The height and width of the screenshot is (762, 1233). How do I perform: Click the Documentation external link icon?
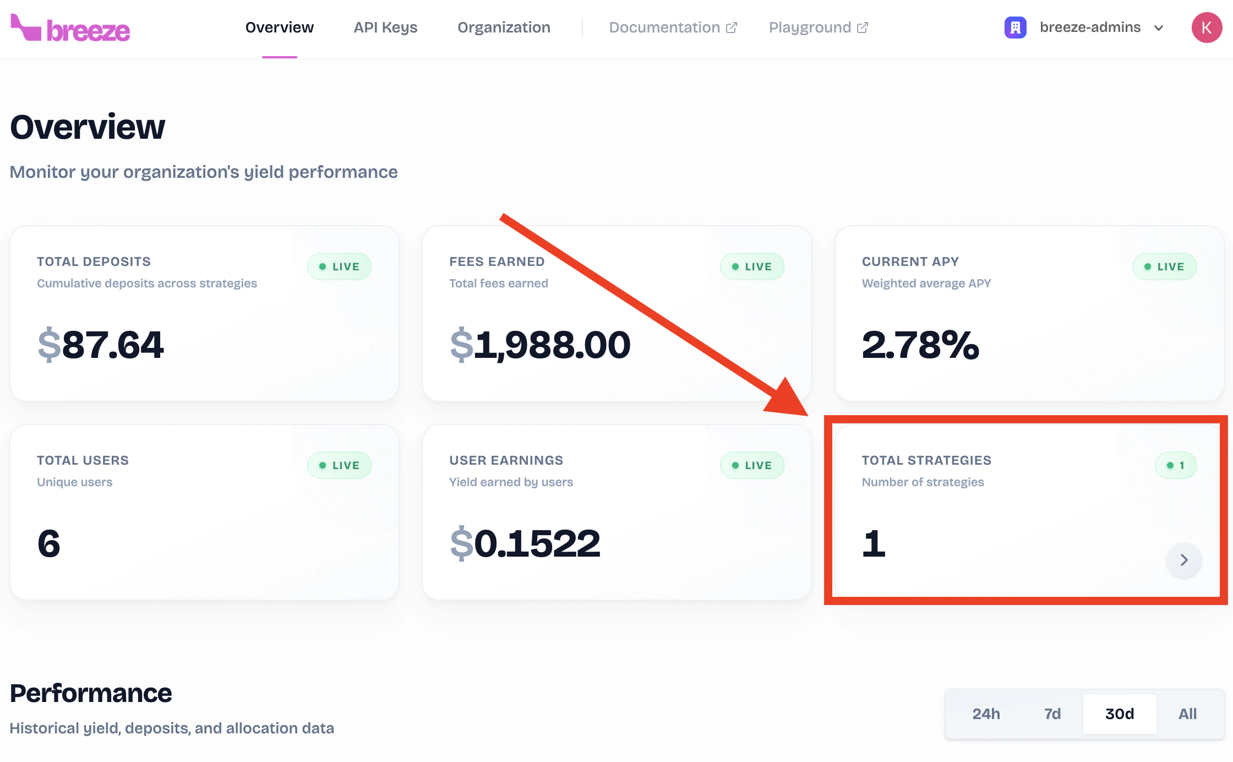[x=732, y=28]
